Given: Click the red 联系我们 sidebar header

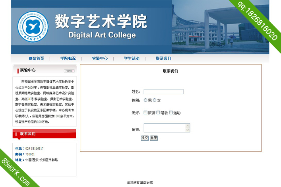Looking at the screenshot, I should [x=45, y=134].
